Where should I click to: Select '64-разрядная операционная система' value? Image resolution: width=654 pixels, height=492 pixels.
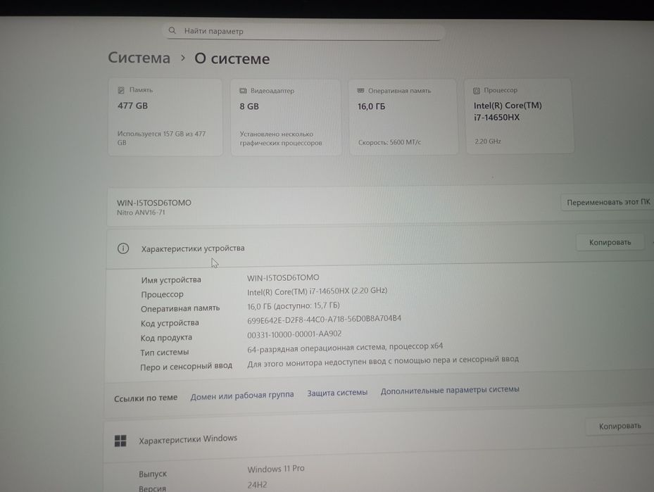(x=345, y=347)
